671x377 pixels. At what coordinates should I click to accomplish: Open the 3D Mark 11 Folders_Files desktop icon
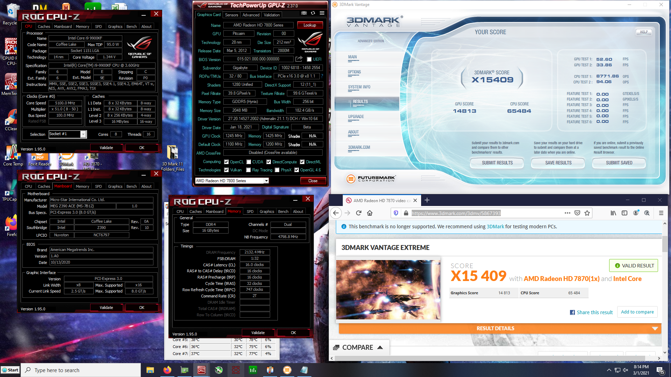tap(173, 158)
